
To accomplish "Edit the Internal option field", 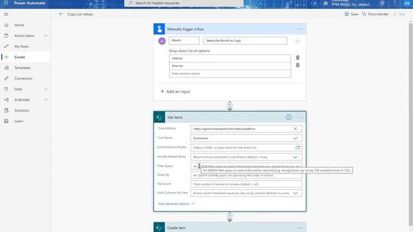I will (x=230, y=58).
